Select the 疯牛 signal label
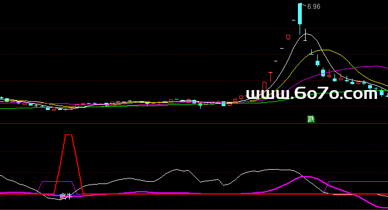 (66, 197)
